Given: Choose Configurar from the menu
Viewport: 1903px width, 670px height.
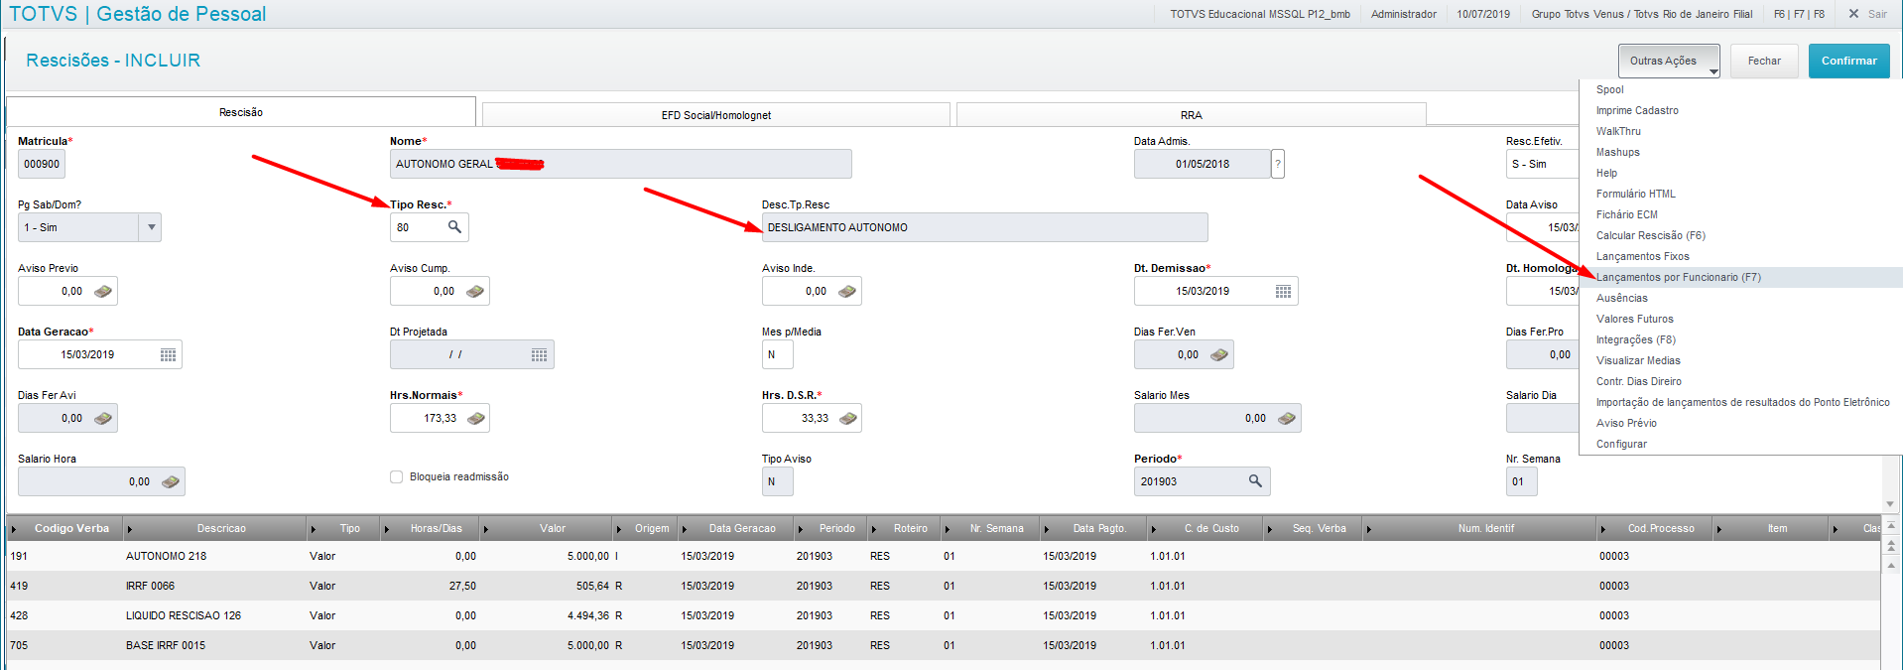Looking at the screenshot, I should (1741, 444).
